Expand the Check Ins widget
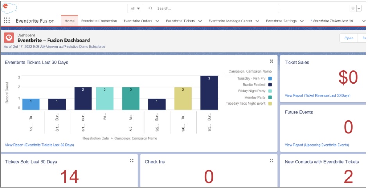 coord(272,161)
